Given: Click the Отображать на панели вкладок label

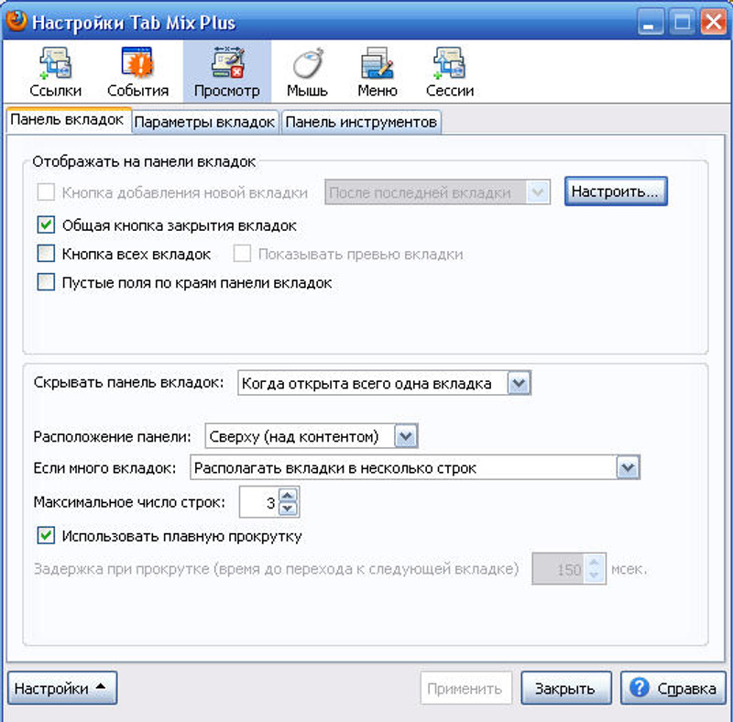Looking at the screenshot, I should 144,162.
